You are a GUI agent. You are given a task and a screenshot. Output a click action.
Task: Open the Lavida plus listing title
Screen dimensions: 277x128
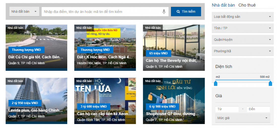[x=36, y=110]
